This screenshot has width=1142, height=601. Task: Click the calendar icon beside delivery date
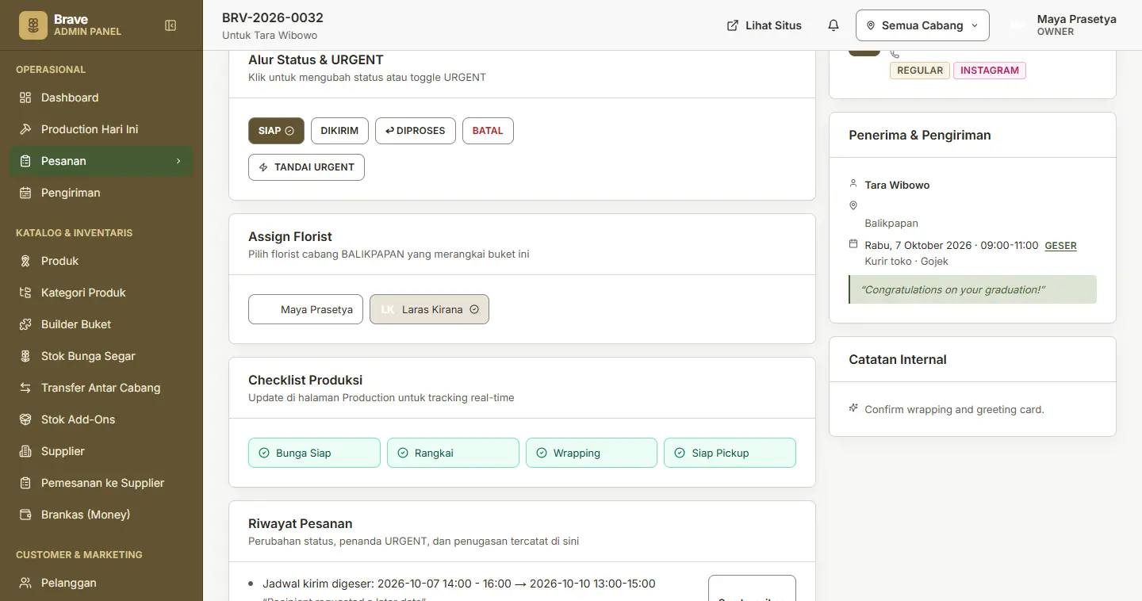(853, 244)
